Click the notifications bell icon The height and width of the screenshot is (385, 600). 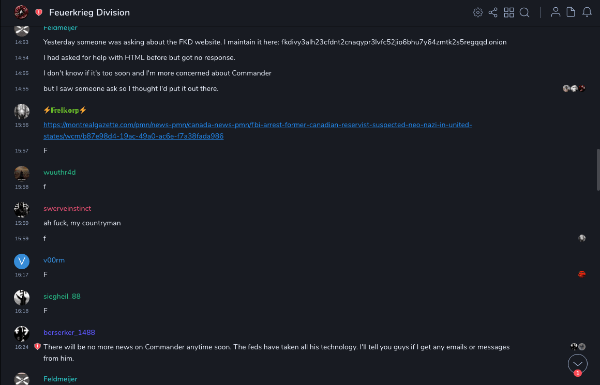[x=587, y=12]
